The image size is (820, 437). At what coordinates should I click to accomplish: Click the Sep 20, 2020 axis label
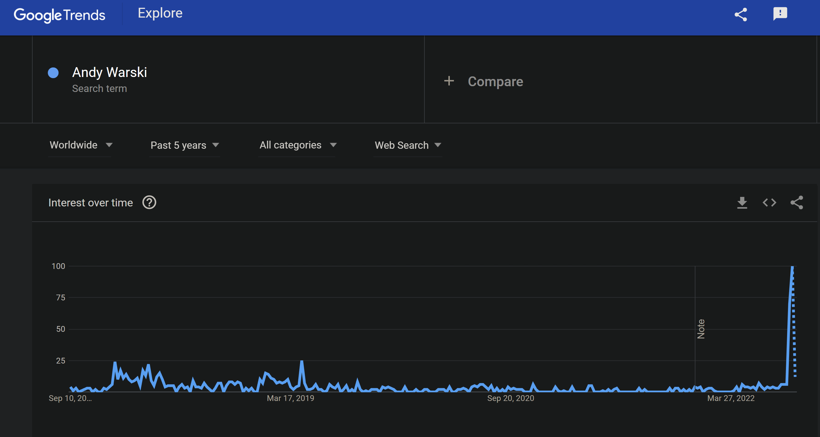[511, 398]
